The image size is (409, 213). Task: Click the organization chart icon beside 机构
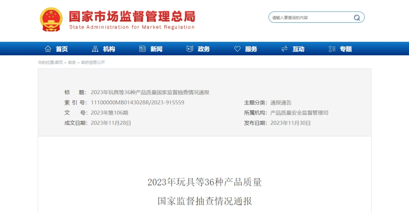coord(95,49)
